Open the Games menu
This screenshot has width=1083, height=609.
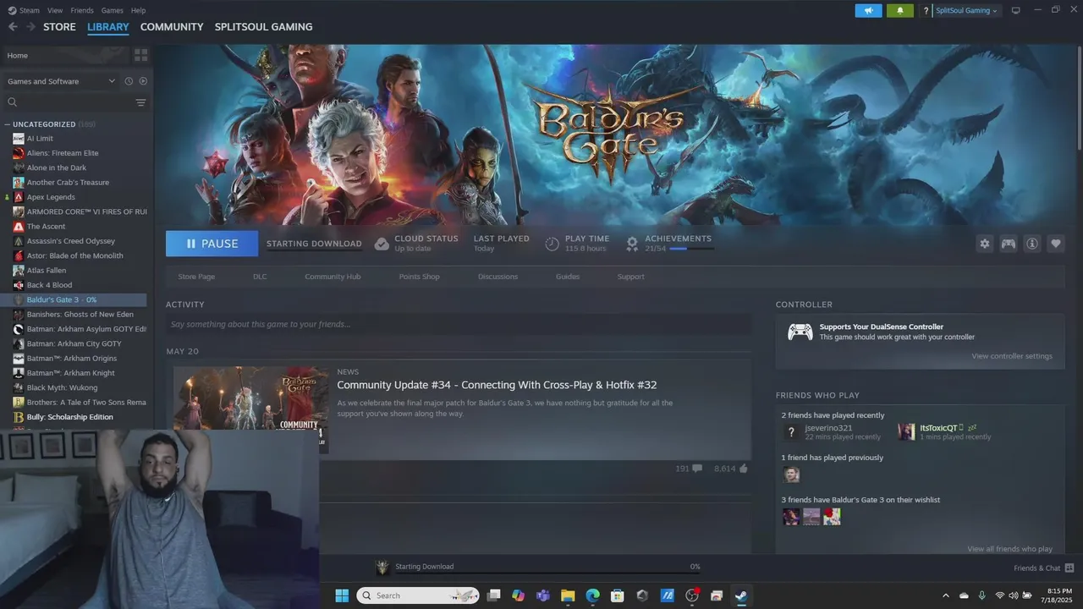[x=112, y=10]
